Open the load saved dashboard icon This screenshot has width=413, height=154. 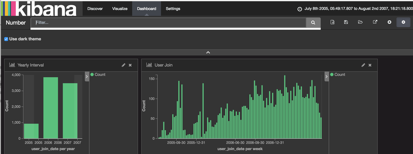point(360,22)
